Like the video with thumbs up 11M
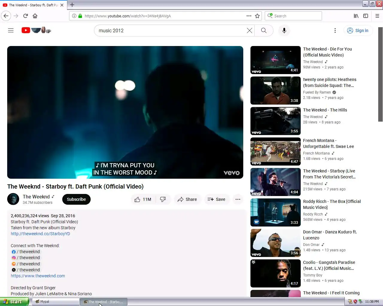The height and width of the screenshot is (306, 383). pyautogui.click(x=143, y=199)
